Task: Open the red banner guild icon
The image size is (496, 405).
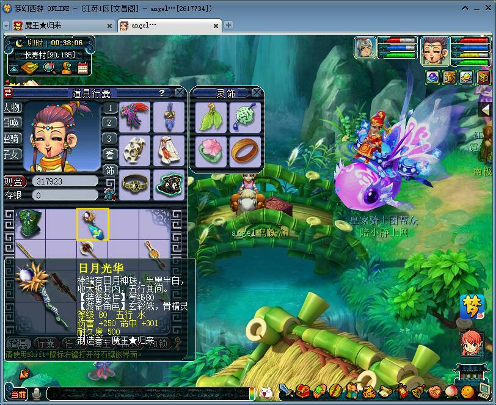Action: click(x=402, y=392)
